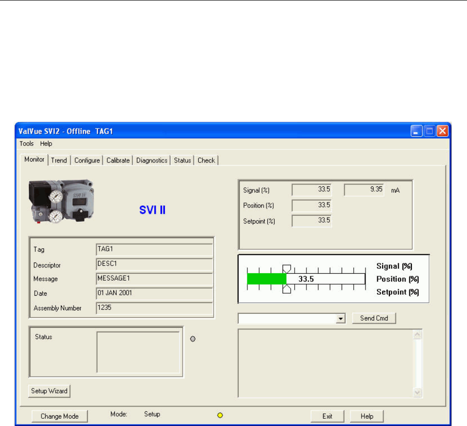Click the Send Cmd button

tap(374, 319)
